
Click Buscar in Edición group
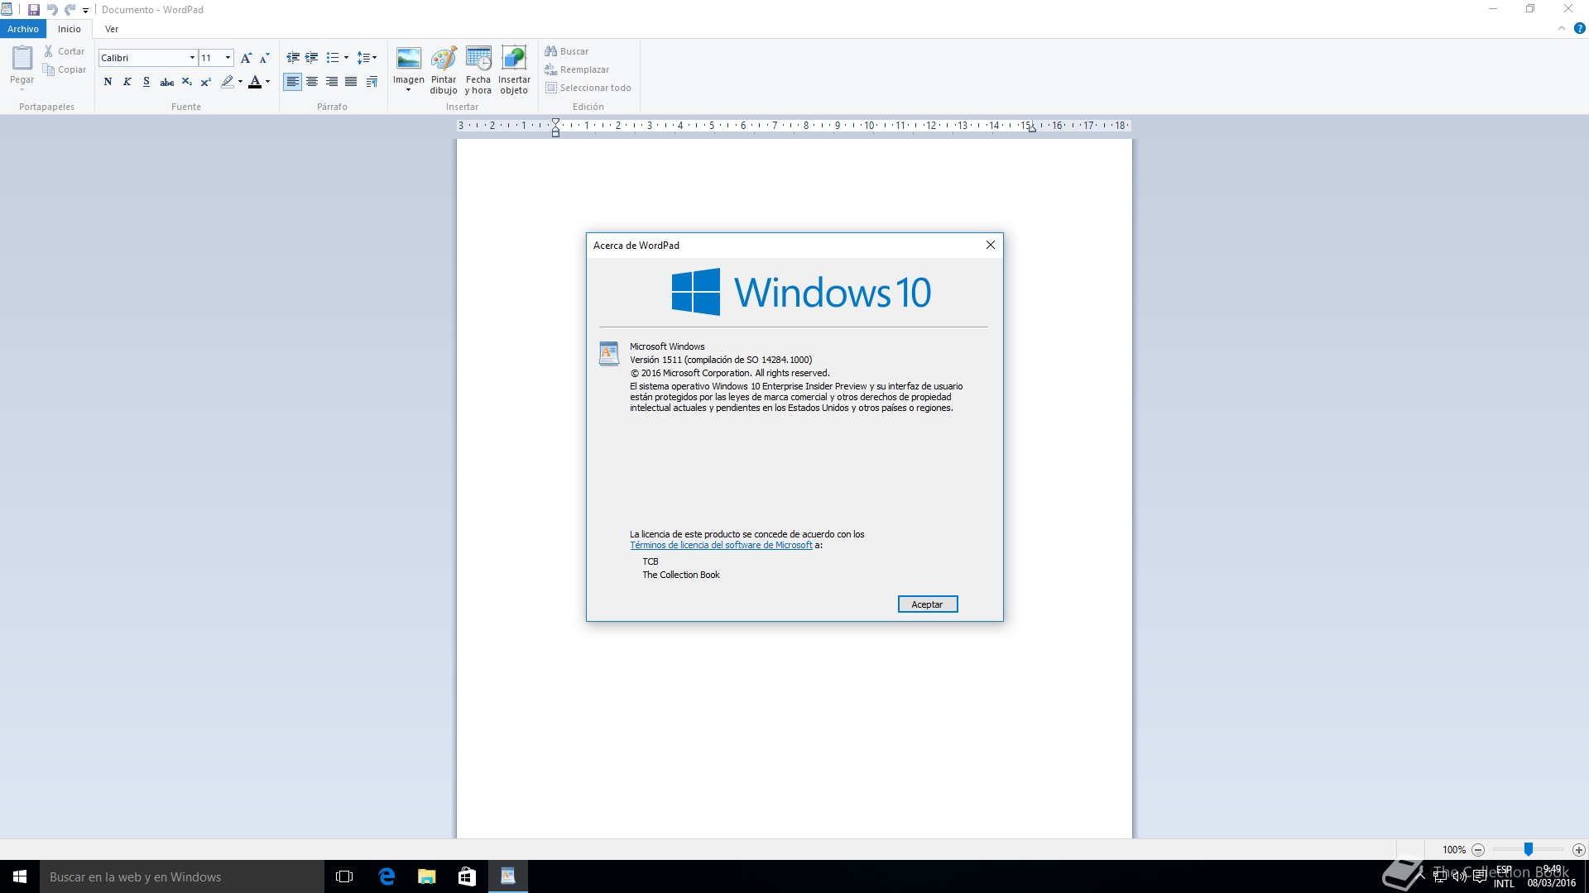pyautogui.click(x=567, y=51)
